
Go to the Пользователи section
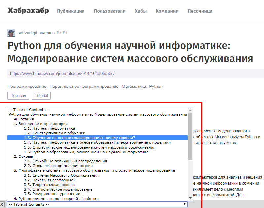(x=110, y=11)
